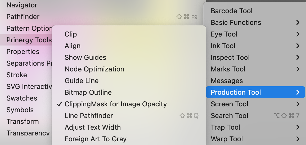Open the Messages menu item
The image size is (306, 145).
(x=227, y=81)
